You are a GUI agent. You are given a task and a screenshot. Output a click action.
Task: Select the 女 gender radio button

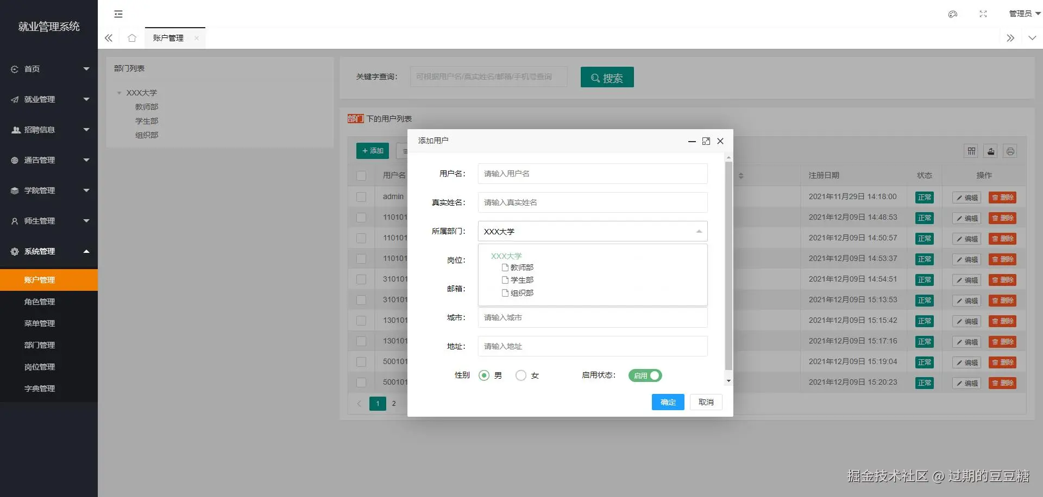pyautogui.click(x=521, y=375)
